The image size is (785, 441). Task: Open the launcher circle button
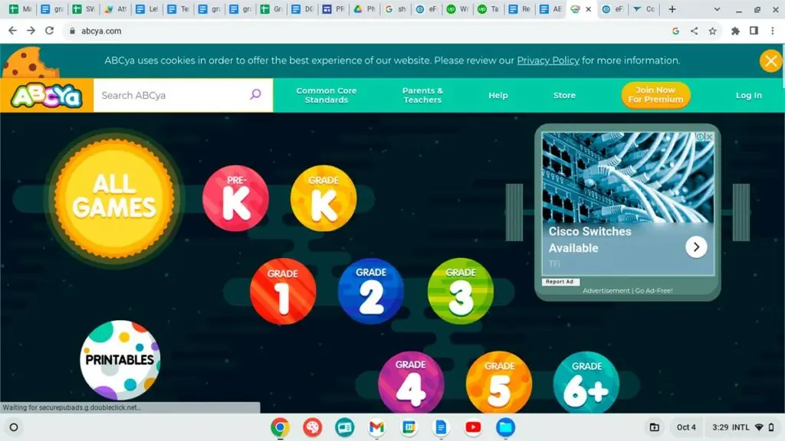14,427
